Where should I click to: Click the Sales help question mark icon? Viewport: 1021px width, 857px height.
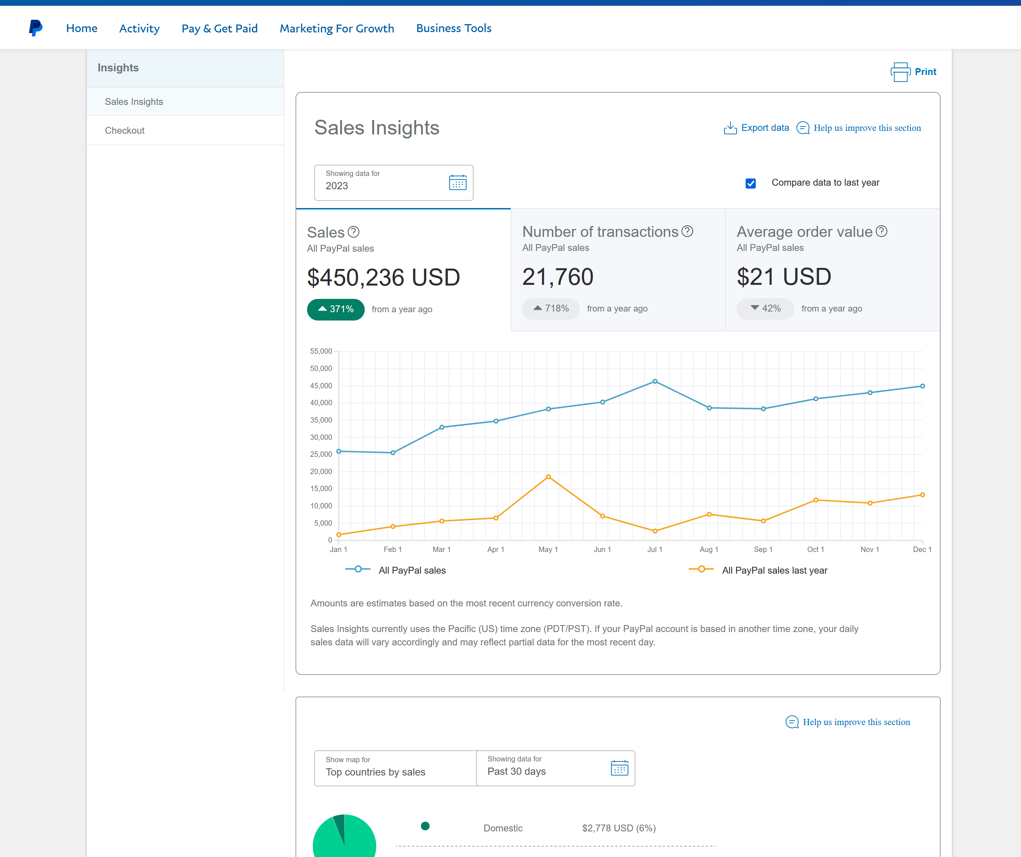(x=354, y=232)
